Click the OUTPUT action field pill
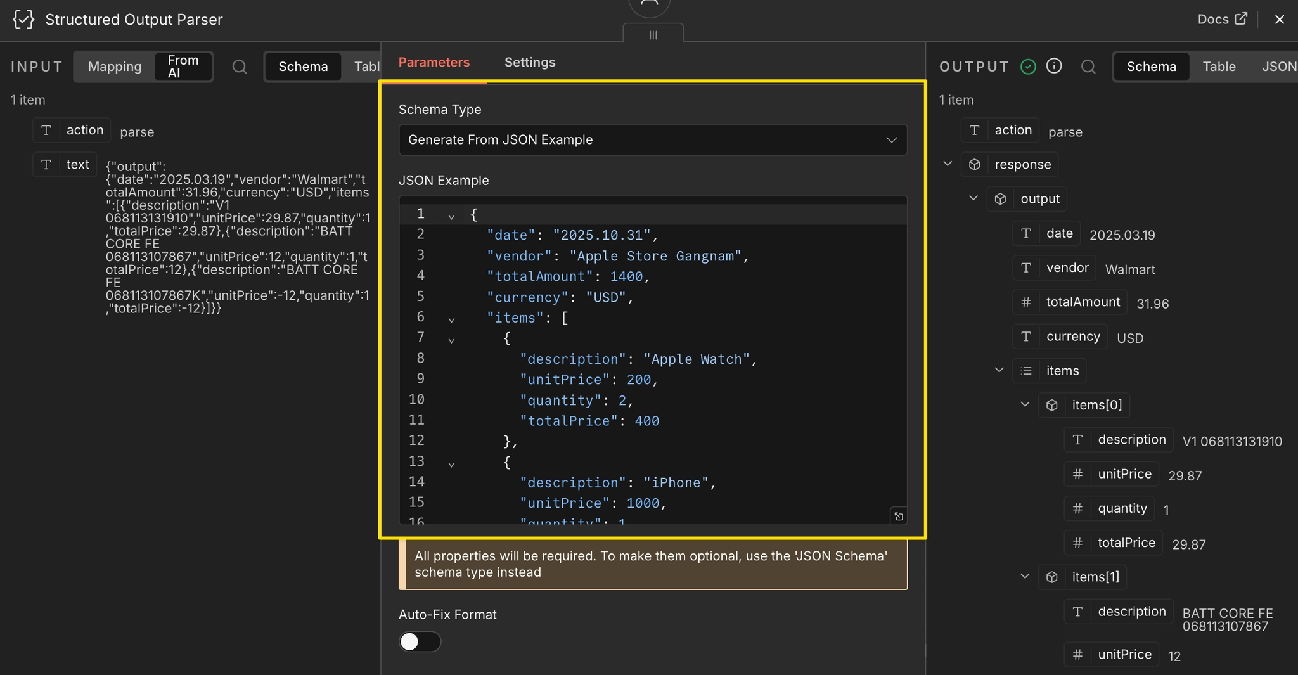The image size is (1298, 675). (x=999, y=130)
